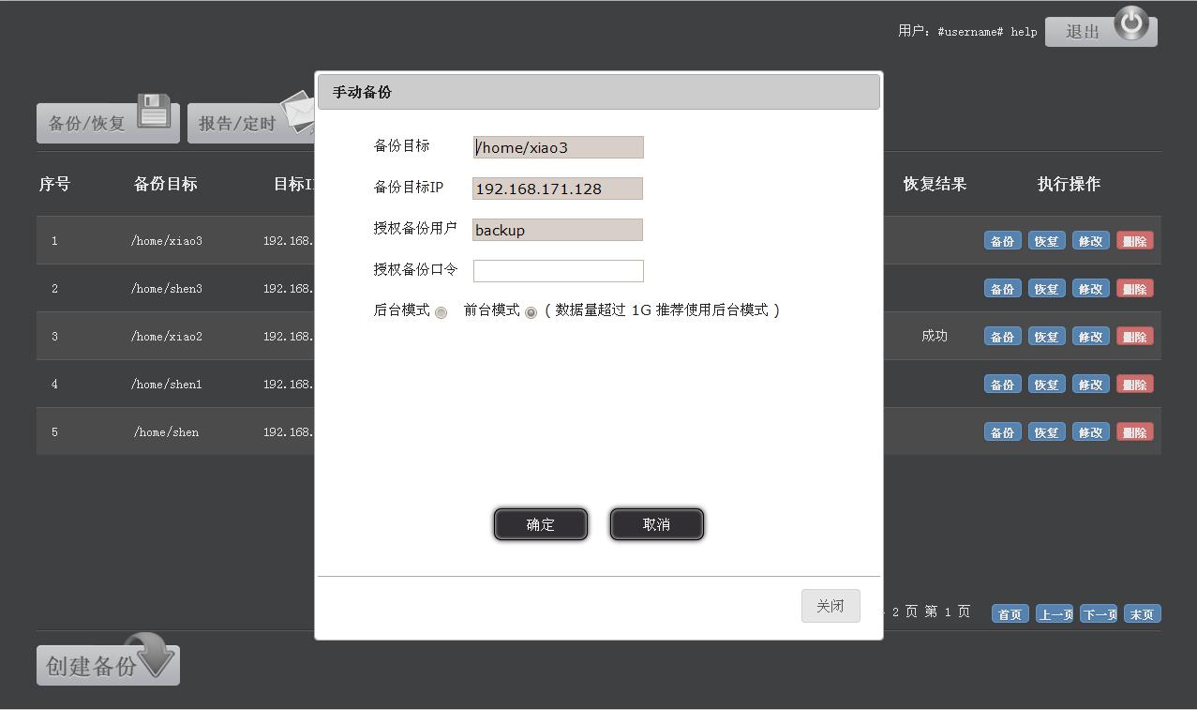Screen dimensions: 1197x710
Task: Click 删除 for row /home/shen
Action: pos(1134,432)
